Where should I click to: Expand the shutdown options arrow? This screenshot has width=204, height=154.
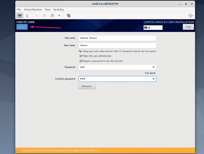click(x=59, y=15)
